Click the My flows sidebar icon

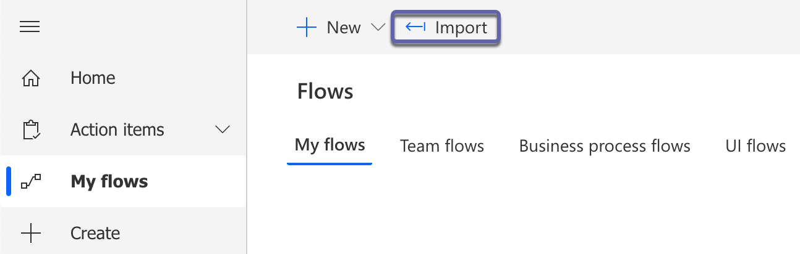pyautogui.click(x=31, y=182)
